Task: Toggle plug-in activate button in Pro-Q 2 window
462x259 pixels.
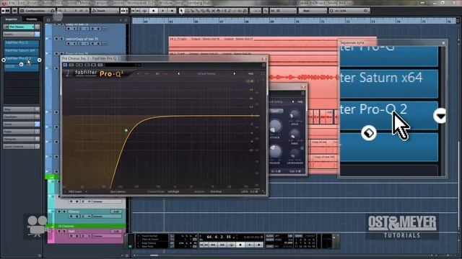Action: pyautogui.click(x=65, y=65)
